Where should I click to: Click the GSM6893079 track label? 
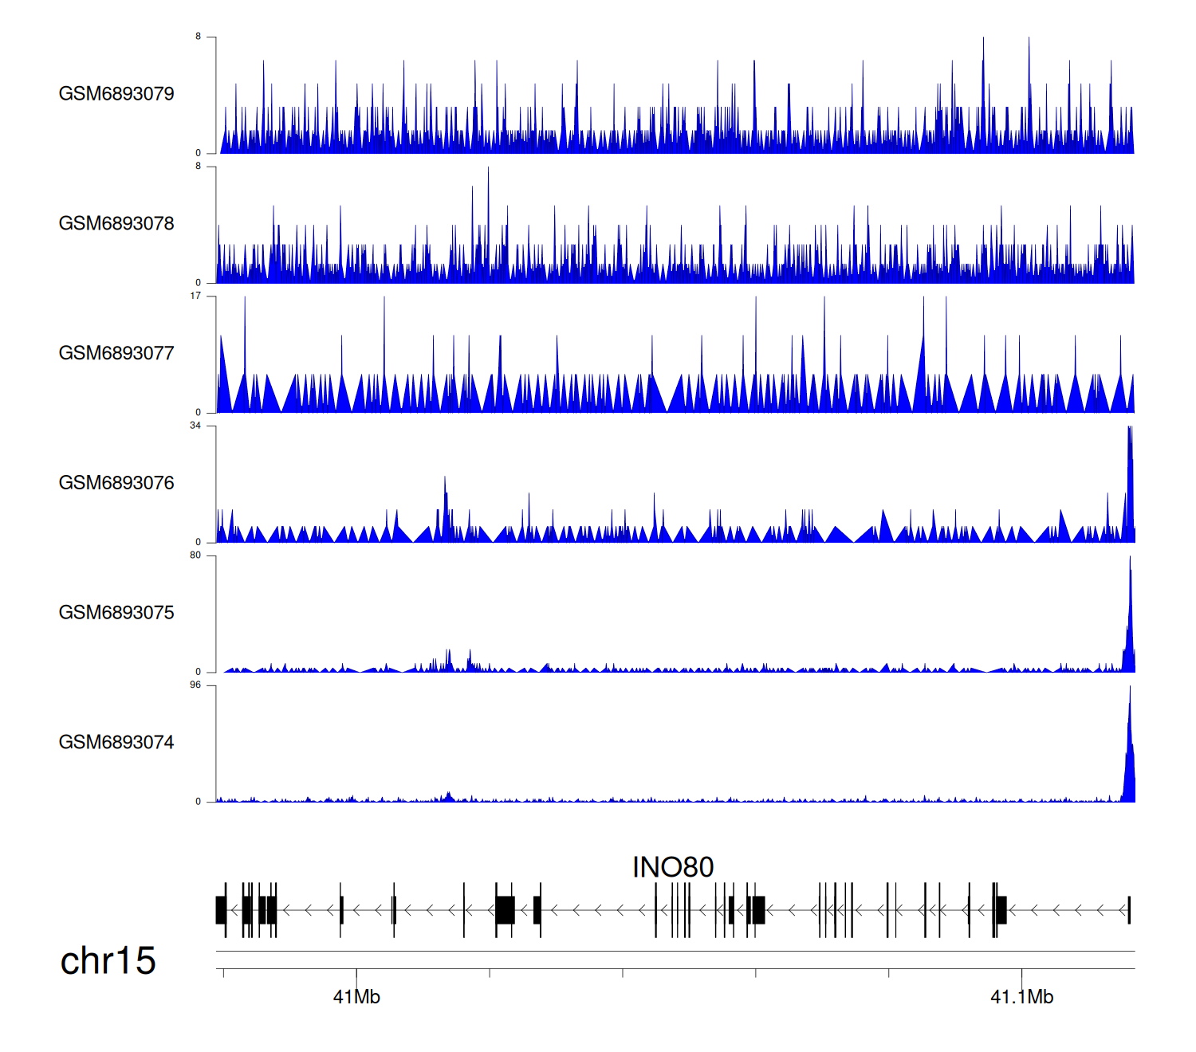(116, 94)
